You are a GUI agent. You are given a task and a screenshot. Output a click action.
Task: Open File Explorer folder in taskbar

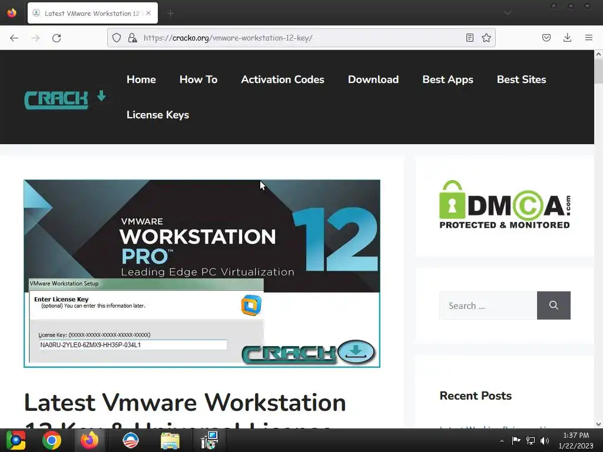click(170, 440)
